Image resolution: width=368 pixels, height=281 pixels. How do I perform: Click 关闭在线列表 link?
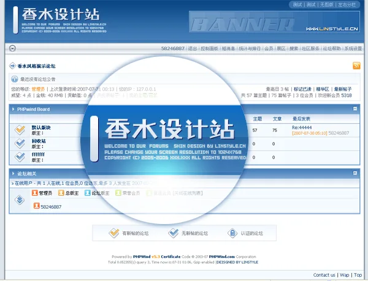tap(187, 193)
